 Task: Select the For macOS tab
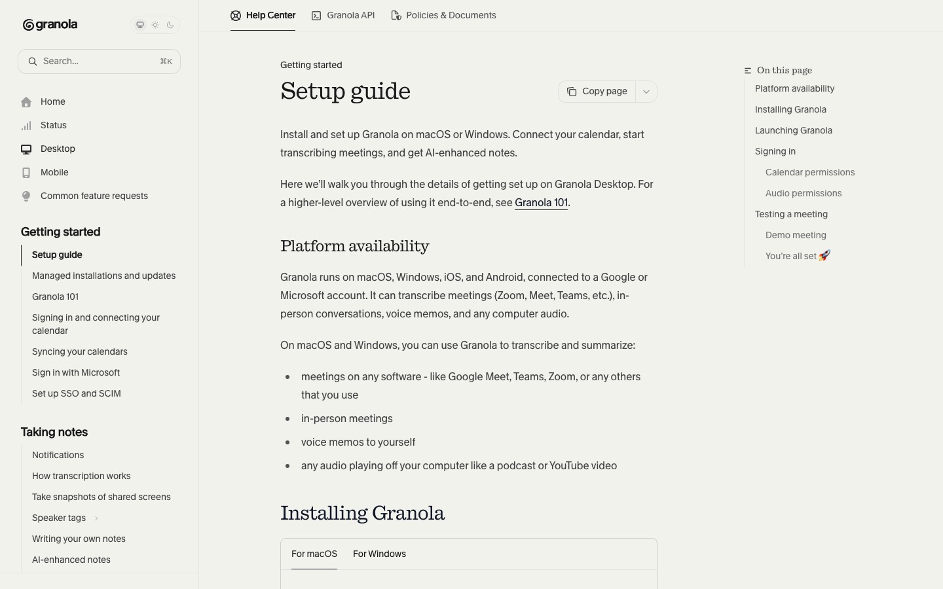pos(314,554)
